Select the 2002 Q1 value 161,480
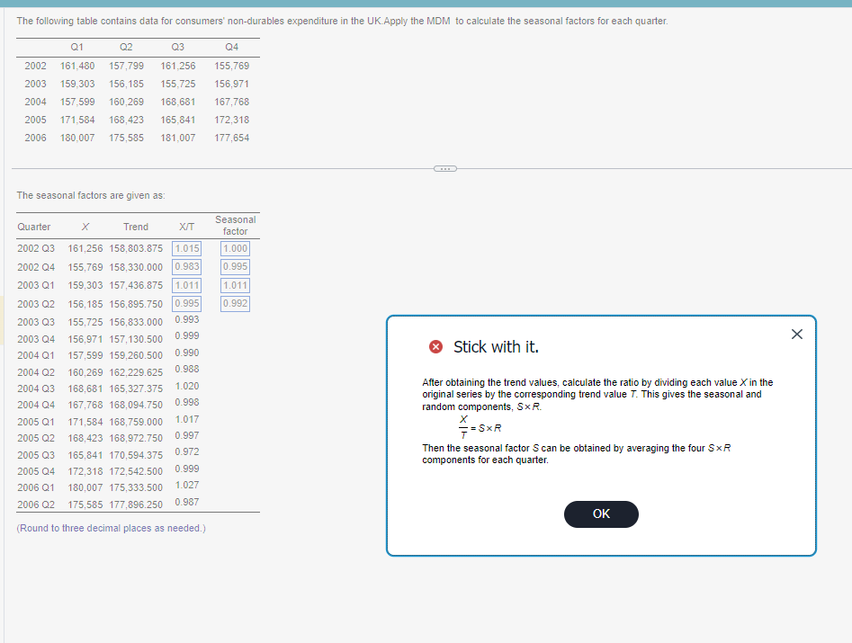The height and width of the screenshot is (643, 852). (x=77, y=66)
